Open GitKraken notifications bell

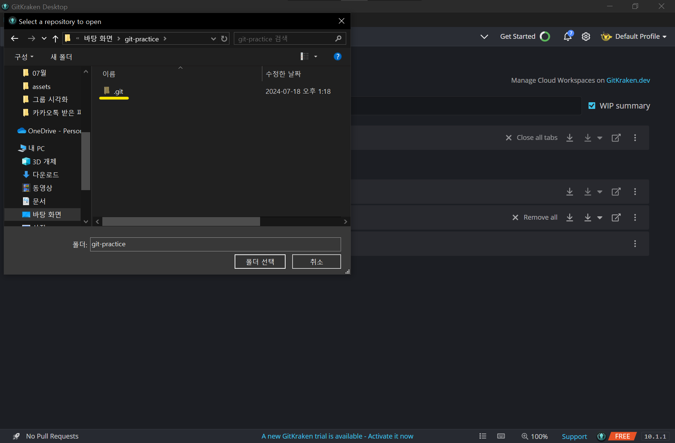[x=567, y=36]
